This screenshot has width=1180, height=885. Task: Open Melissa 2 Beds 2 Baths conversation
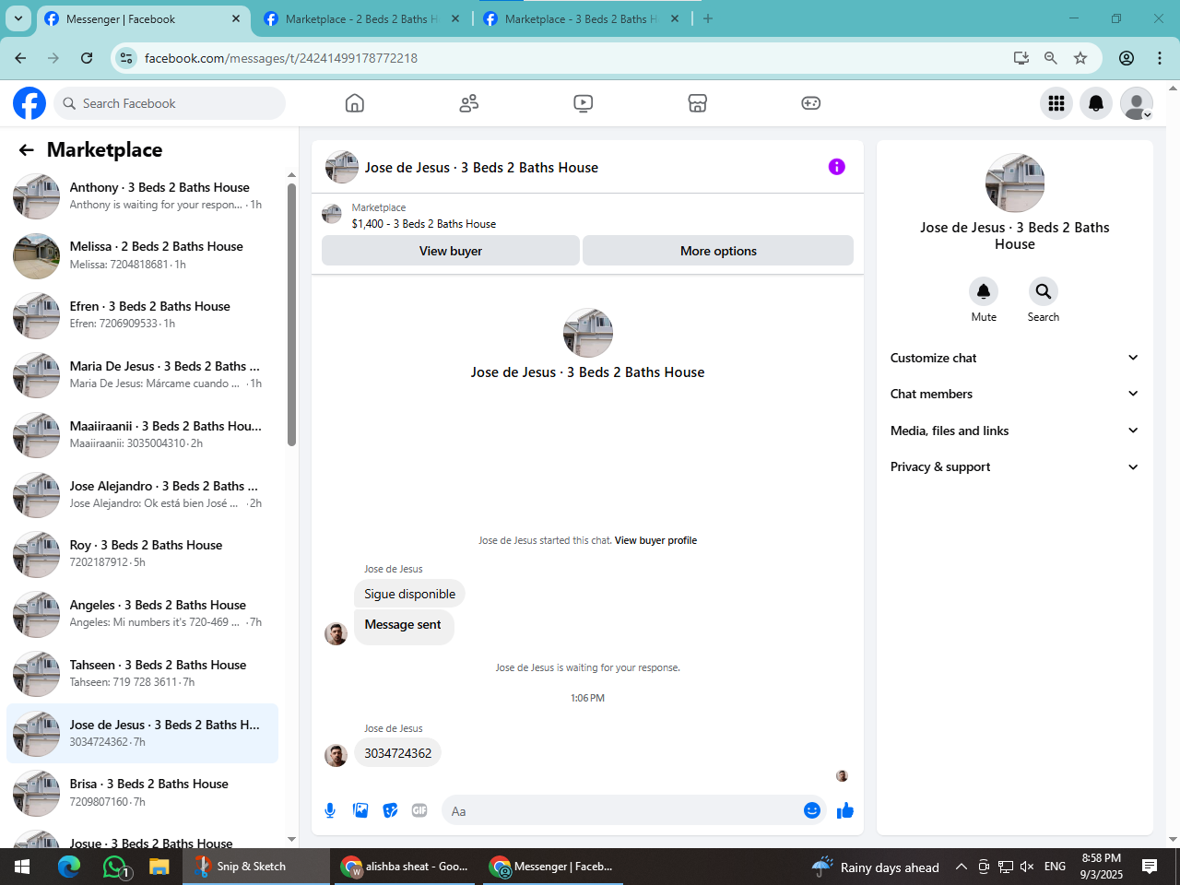[143, 255]
